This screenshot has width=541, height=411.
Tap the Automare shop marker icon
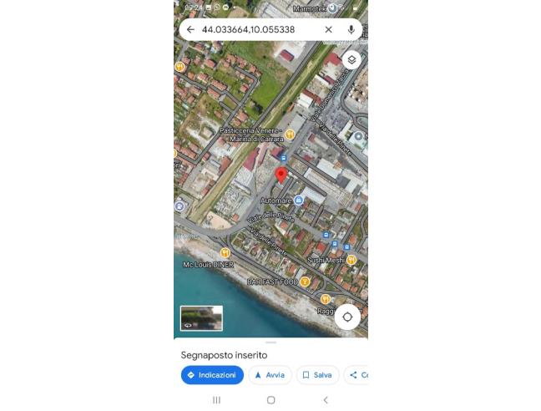[298, 200]
